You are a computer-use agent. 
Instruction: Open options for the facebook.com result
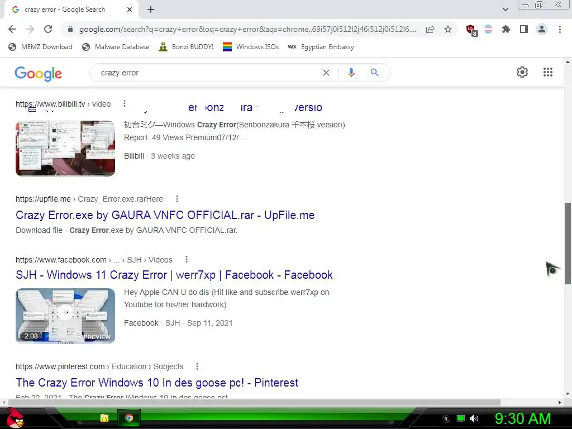point(187,259)
